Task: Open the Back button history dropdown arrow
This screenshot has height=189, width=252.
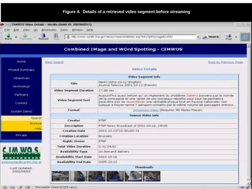Action: point(16,37)
